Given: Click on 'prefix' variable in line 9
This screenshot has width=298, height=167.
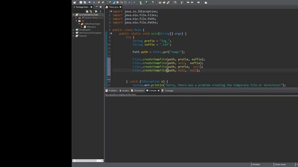Looking at the screenshot, I should pyautogui.click(x=149, y=41).
